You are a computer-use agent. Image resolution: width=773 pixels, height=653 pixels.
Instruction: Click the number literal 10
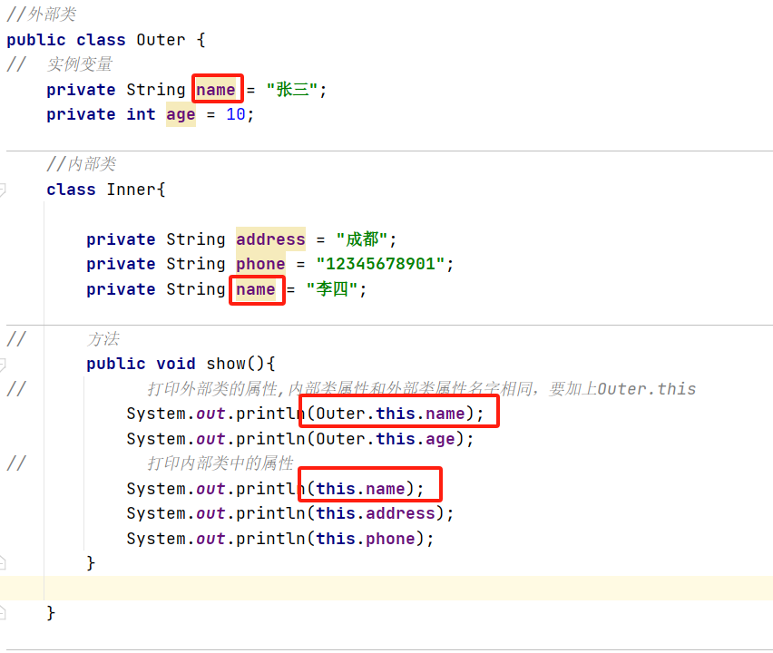coord(236,114)
